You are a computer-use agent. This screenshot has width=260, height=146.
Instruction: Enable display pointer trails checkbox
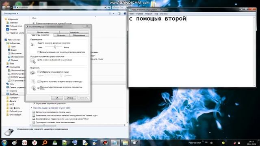tap(39, 72)
